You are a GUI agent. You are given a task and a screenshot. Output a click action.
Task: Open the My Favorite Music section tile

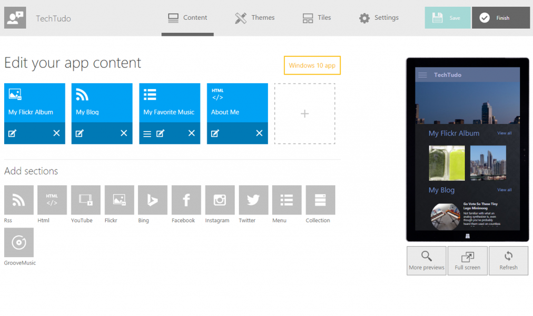click(x=170, y=103)
